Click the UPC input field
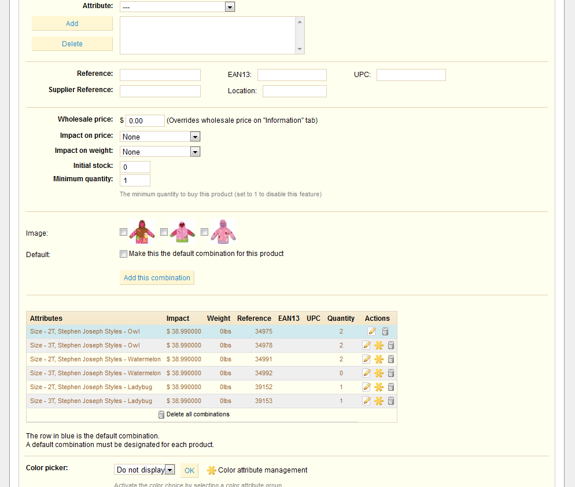Image resolution: width=575 pixels, height=487 pixels. click(x=411, y=75)
